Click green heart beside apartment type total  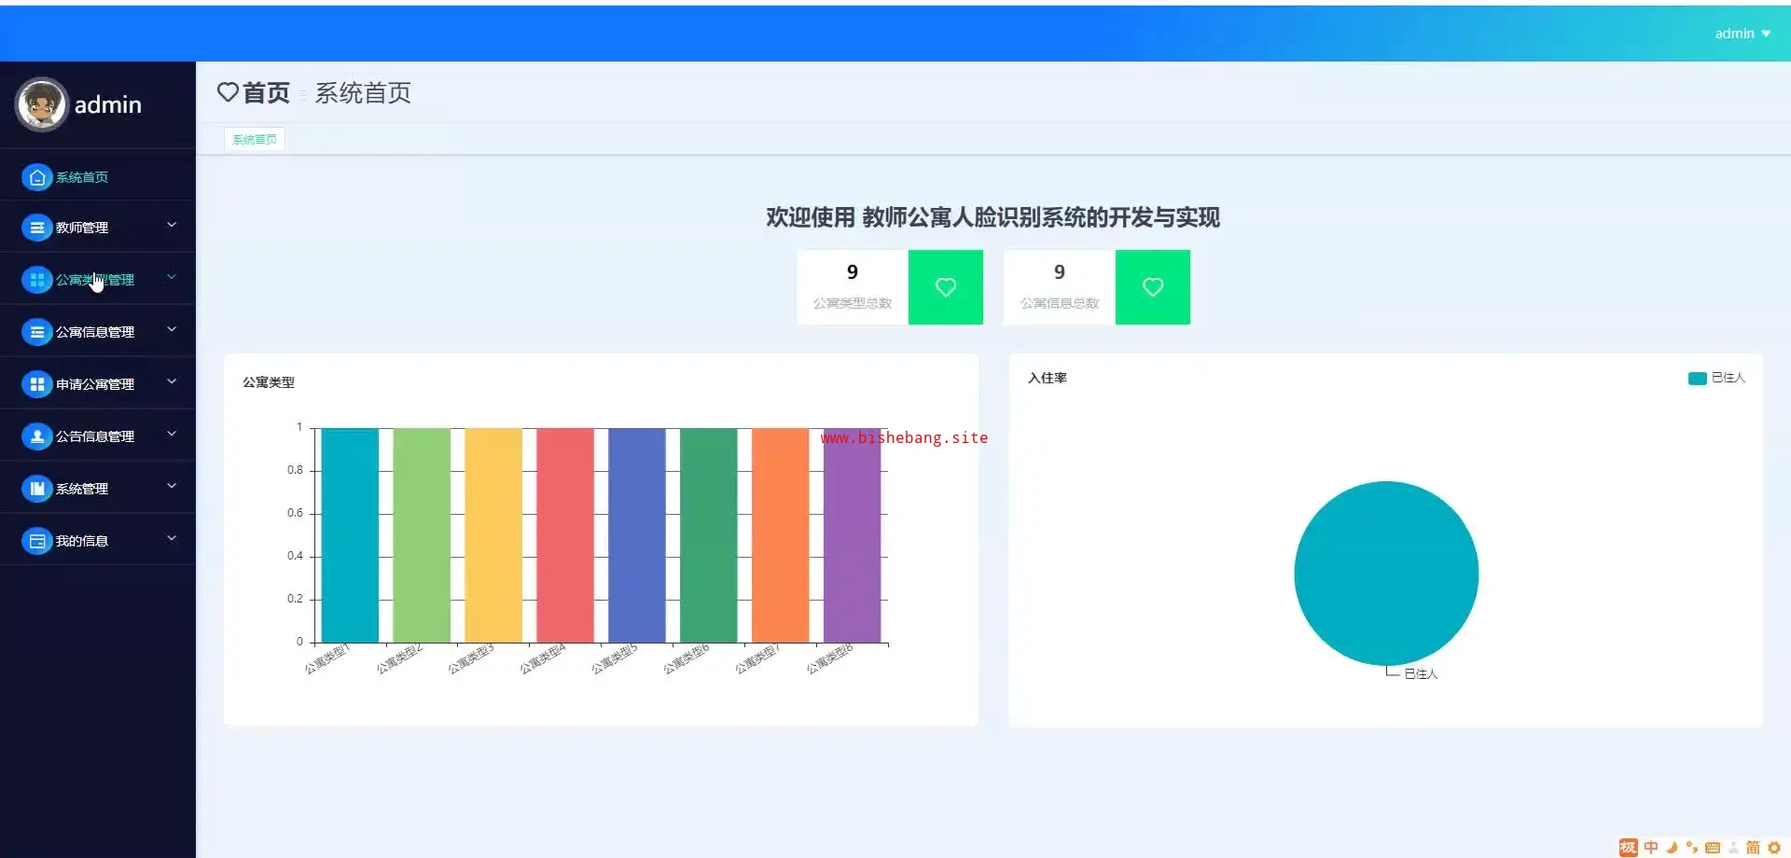coord(945,287)
